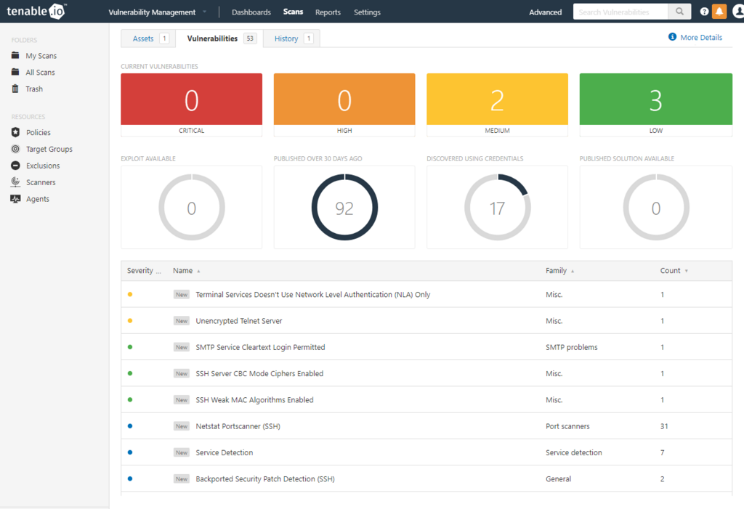Open the Reports menu
Viewport: 744px width, 509px height.
(x=328, y=12)
